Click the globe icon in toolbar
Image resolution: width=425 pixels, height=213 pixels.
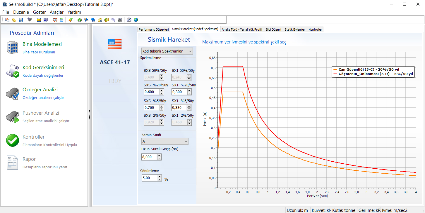pyautogui.click(x=136, y=20)
